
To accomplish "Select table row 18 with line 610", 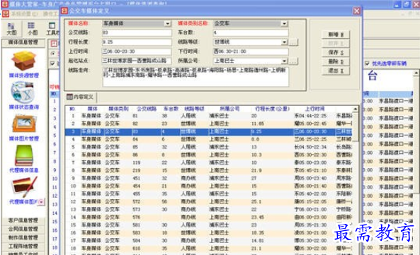I will [x=209, y=249].
